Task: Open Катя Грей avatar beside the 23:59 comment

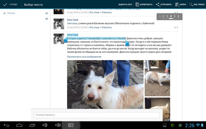Action: [x=59, y=24]
